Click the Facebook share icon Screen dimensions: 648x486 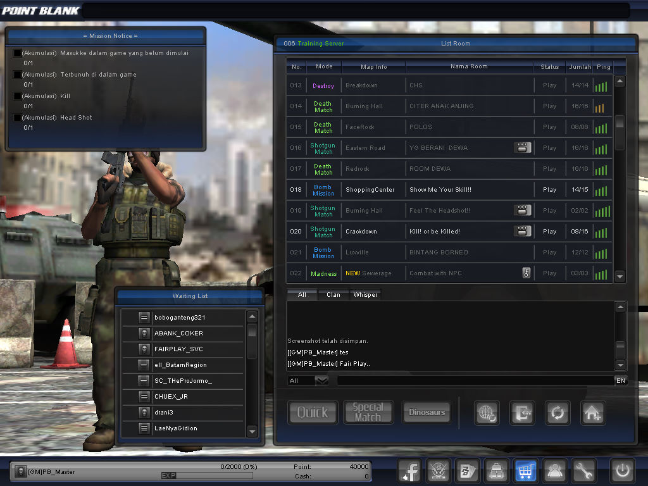(409, 471)
